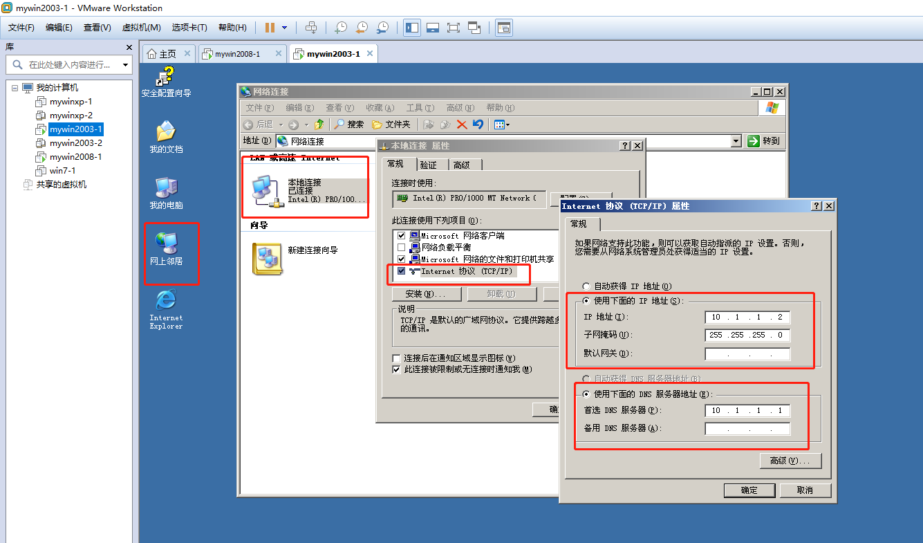Select the 网上邻居 desktop icon
Viewport: 923px width, 543px height.
tap(166, 250)
